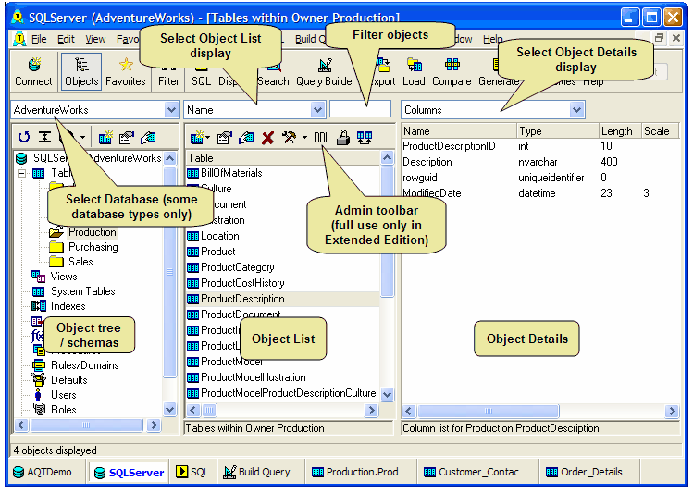Toggle the Objects toolbar button
Screen dimensions: 693x493
(81, 72)
